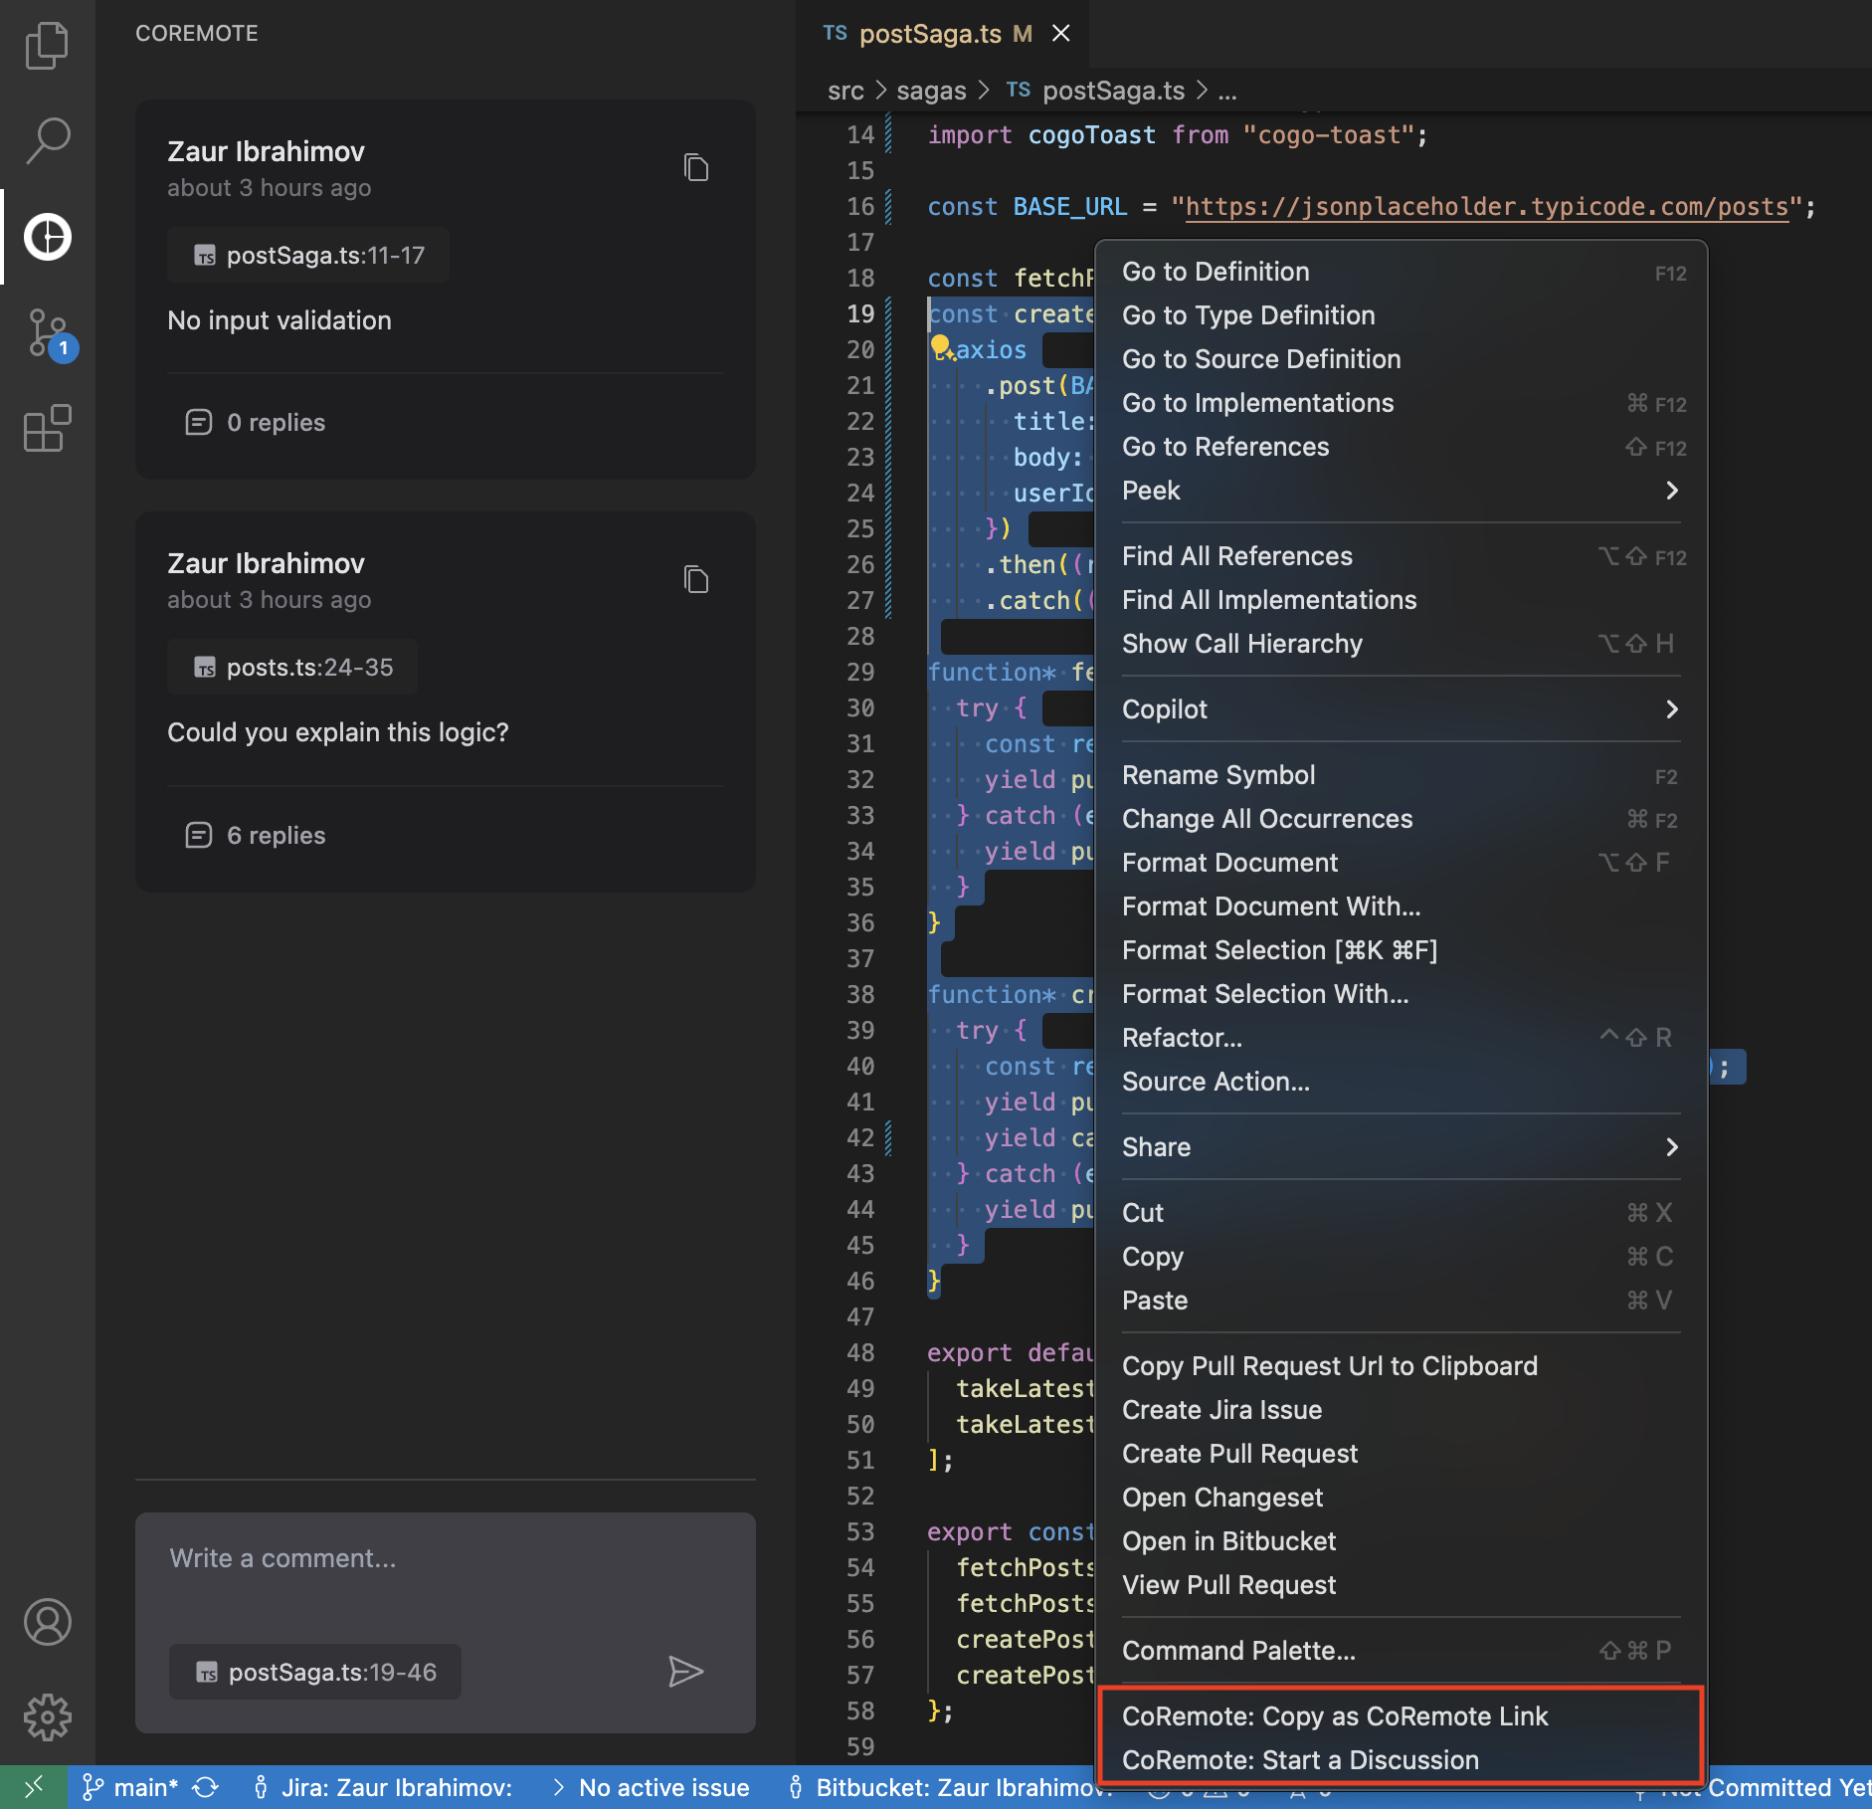Copy link of 'Could you explain this logic?' discussion
1872x1809 pixels.
coord(696,579)
